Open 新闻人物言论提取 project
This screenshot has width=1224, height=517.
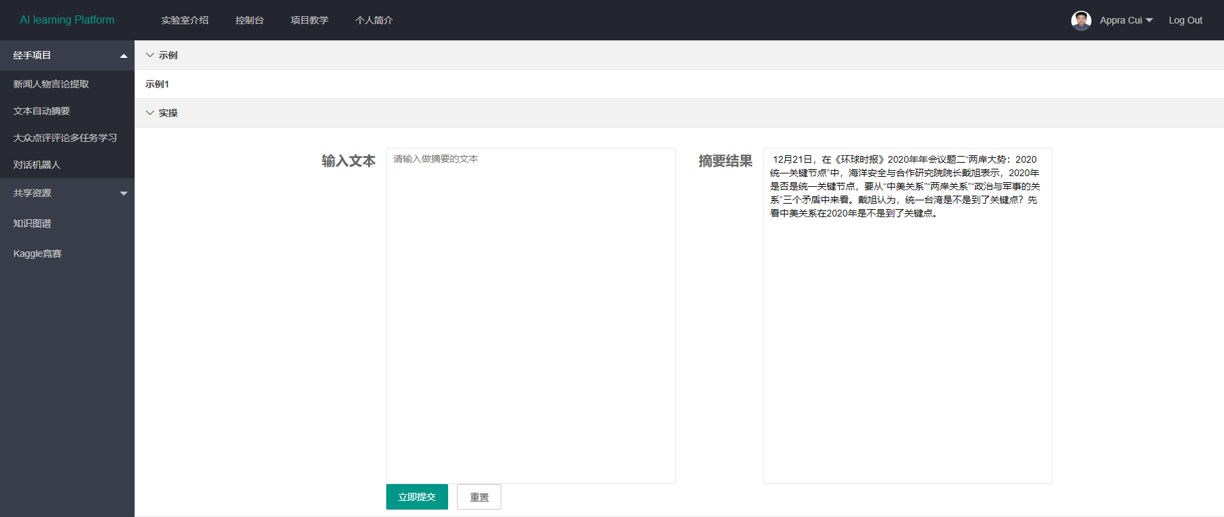(67, 84)
